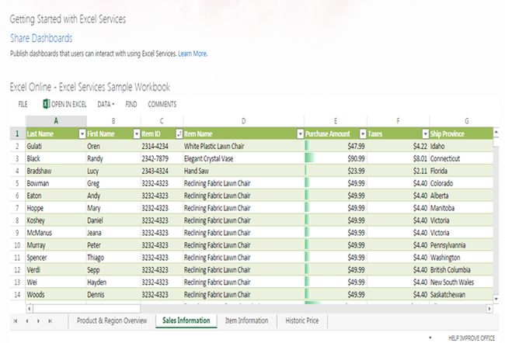
Task: Follow the Learn More link
Action: tap(193, 54)
